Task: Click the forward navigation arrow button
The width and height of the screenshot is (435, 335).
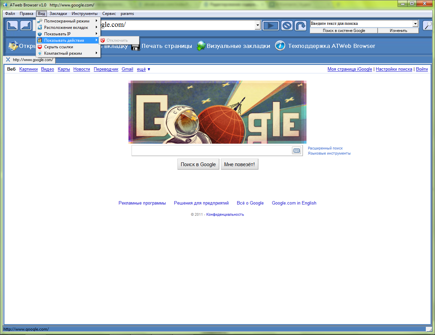Action: (x=26, y=25)
